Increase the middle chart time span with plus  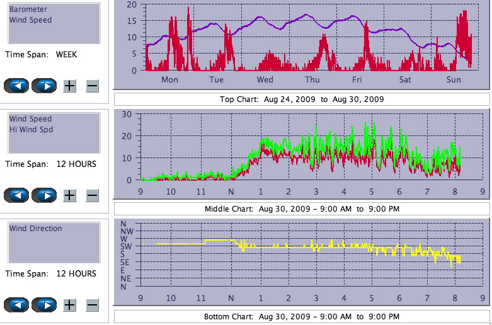tap(70, 195)
